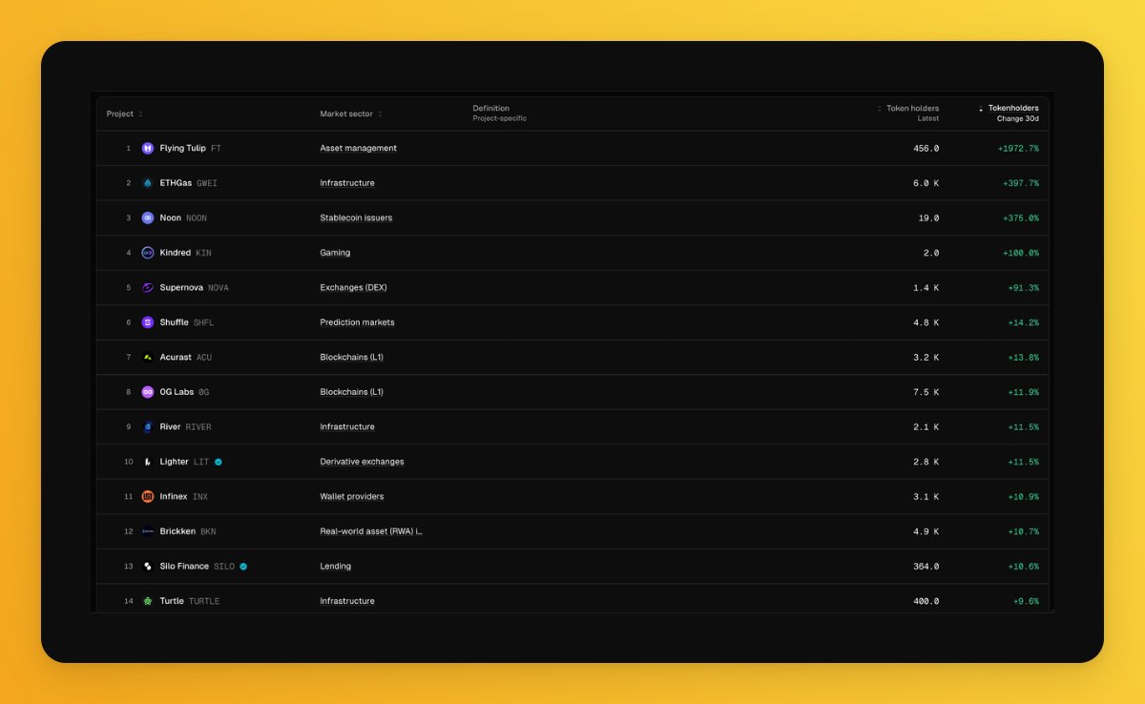Click the Asset management sector link

(x=359, y=148)
